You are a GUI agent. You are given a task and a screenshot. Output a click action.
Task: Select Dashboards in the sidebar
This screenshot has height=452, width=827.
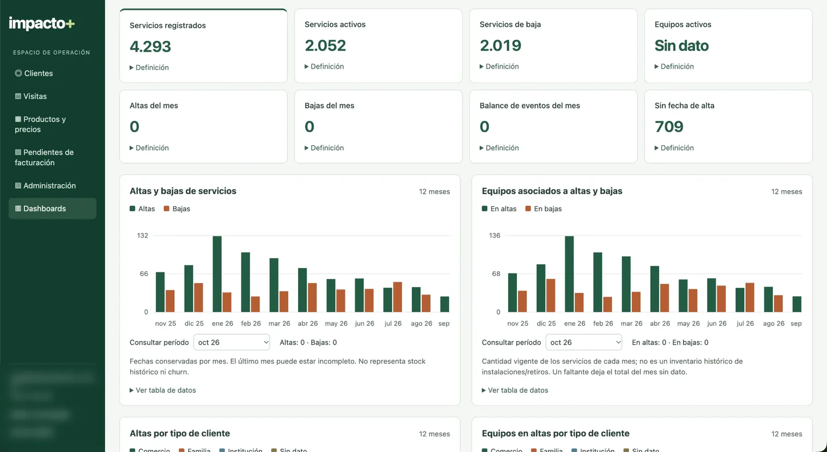point(52,209)
